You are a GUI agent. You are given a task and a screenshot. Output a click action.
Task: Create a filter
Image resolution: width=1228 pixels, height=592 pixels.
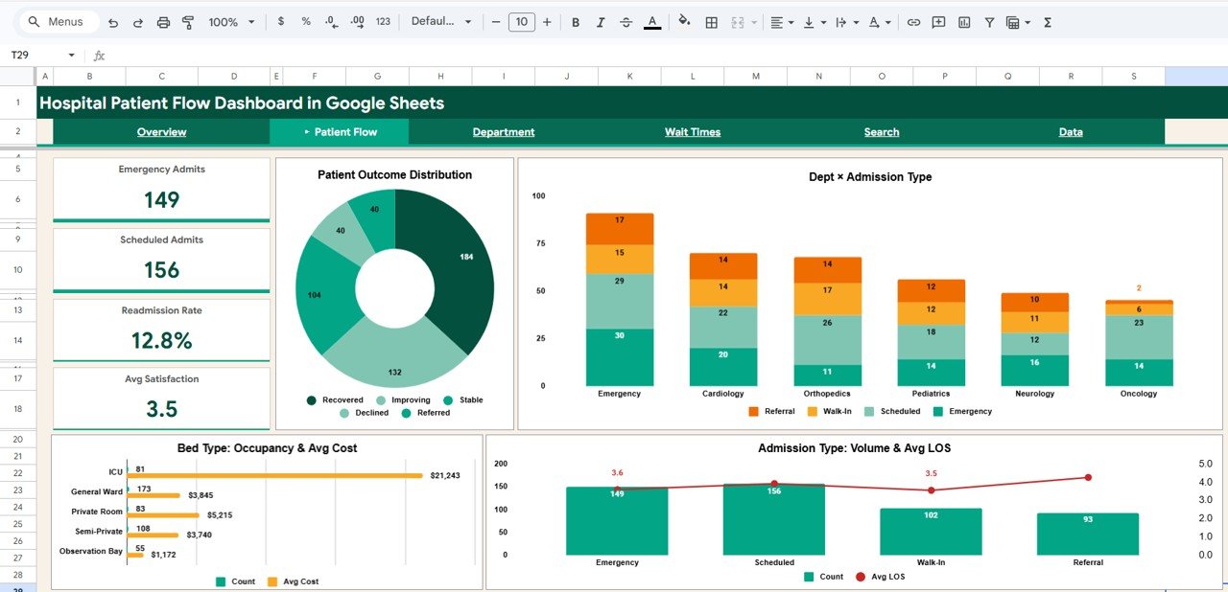[x=988, y=21]
